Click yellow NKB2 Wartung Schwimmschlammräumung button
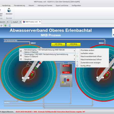The width and height of the screenshot is (114, 114). (73, 45)
